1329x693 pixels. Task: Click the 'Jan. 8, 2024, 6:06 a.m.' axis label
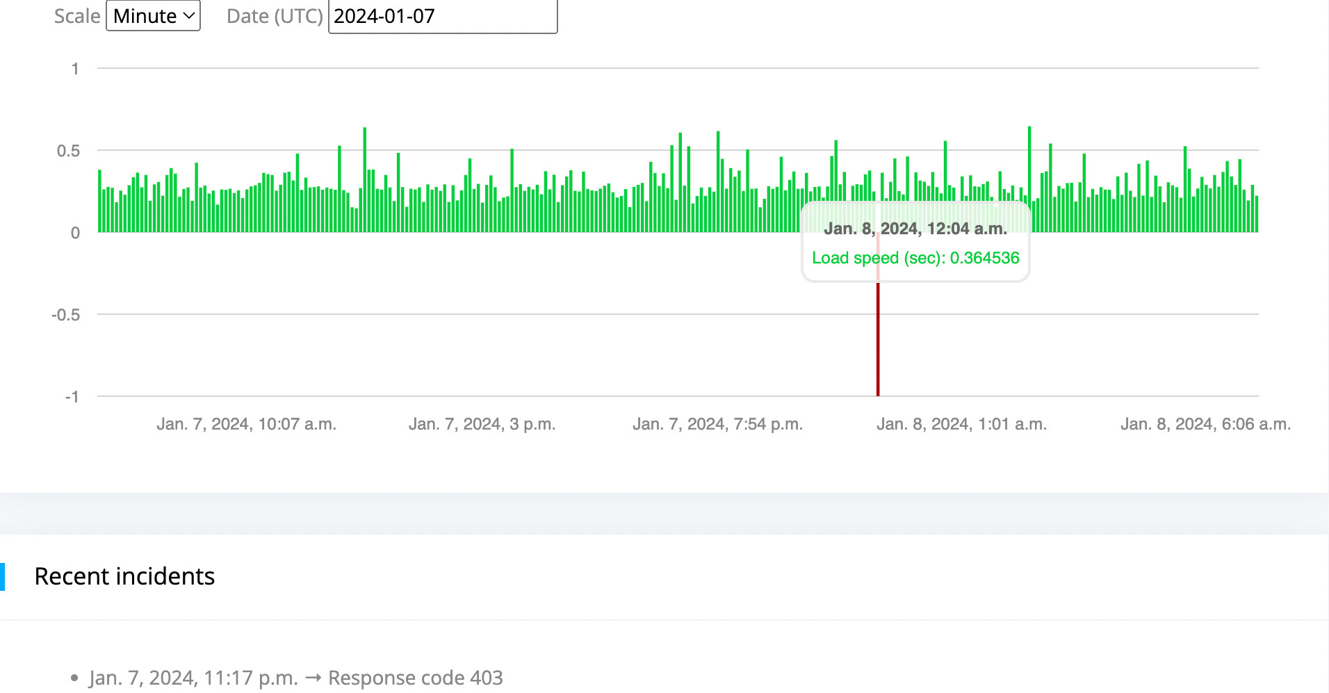(x=1205, y=424)
